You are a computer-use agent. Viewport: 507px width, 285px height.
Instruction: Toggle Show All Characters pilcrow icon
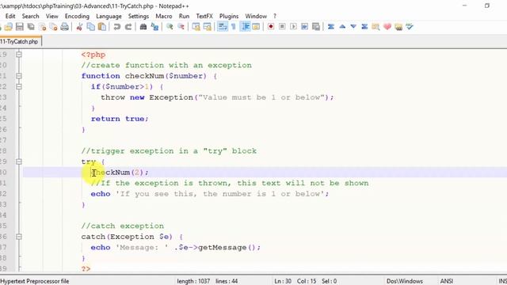(x=234, y=27)
